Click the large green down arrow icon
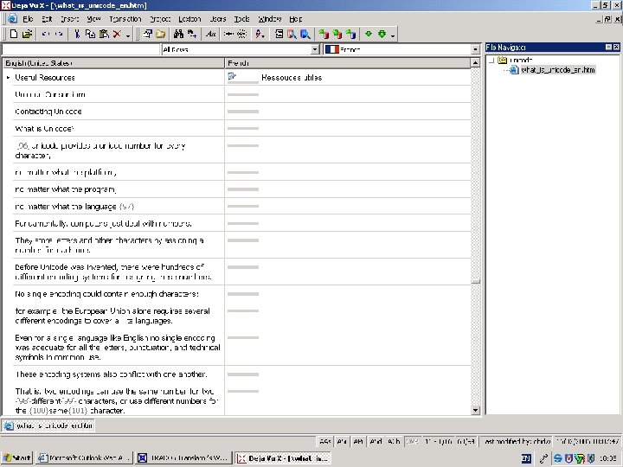623x467 pixels. pos(382,34)
